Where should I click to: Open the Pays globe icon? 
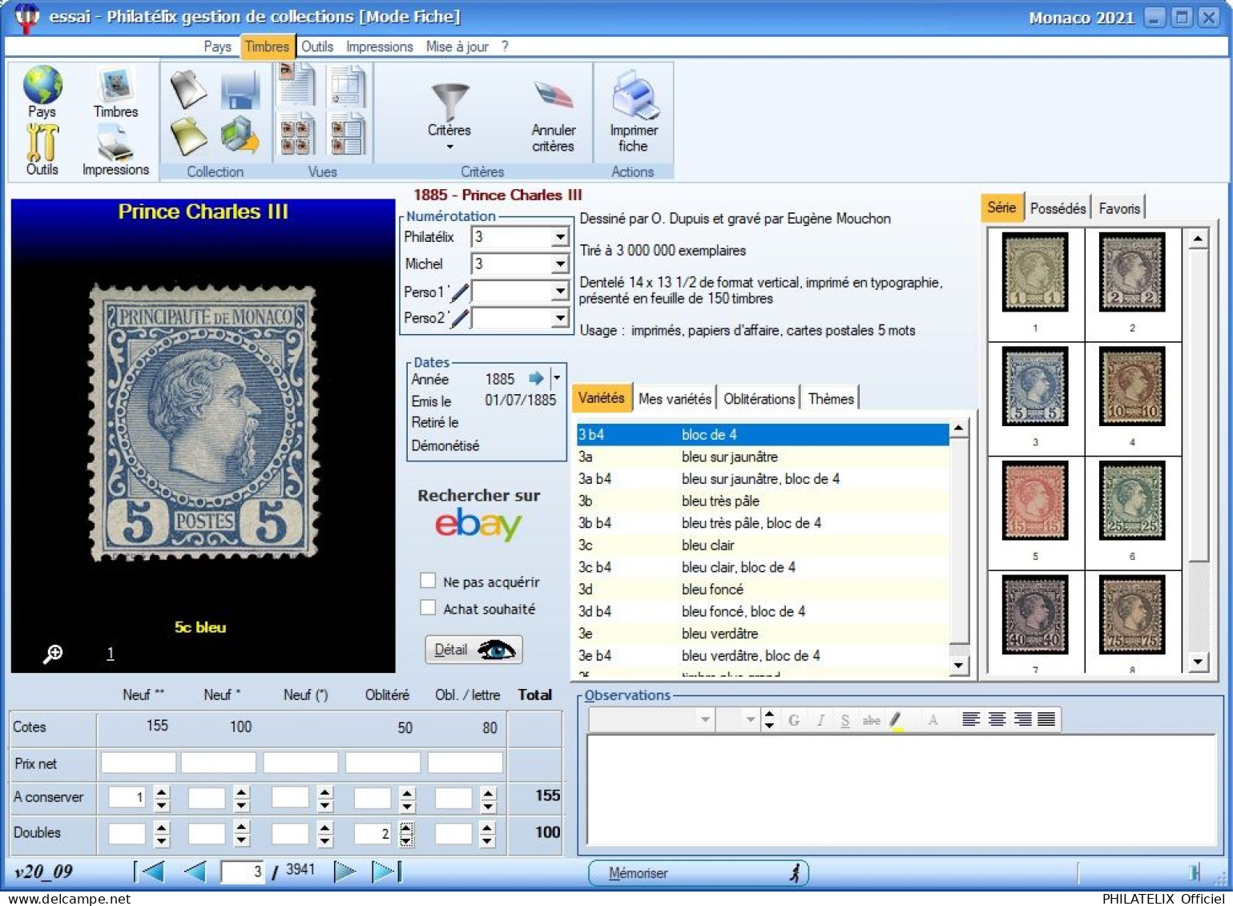pos(42,86)
